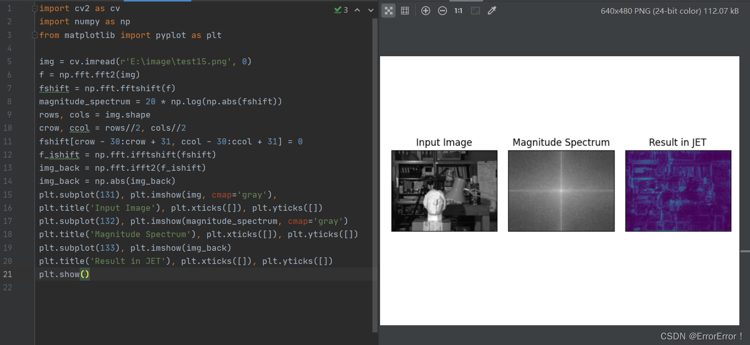Click the underlined 'ccol' on line 10
Image resolution: width=750 pixels, height=345 pixels.
click(x=80, y=128)
